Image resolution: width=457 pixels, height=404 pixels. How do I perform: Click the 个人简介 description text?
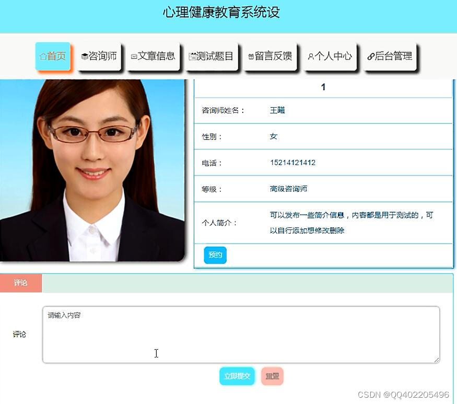[x=351, y=223]
